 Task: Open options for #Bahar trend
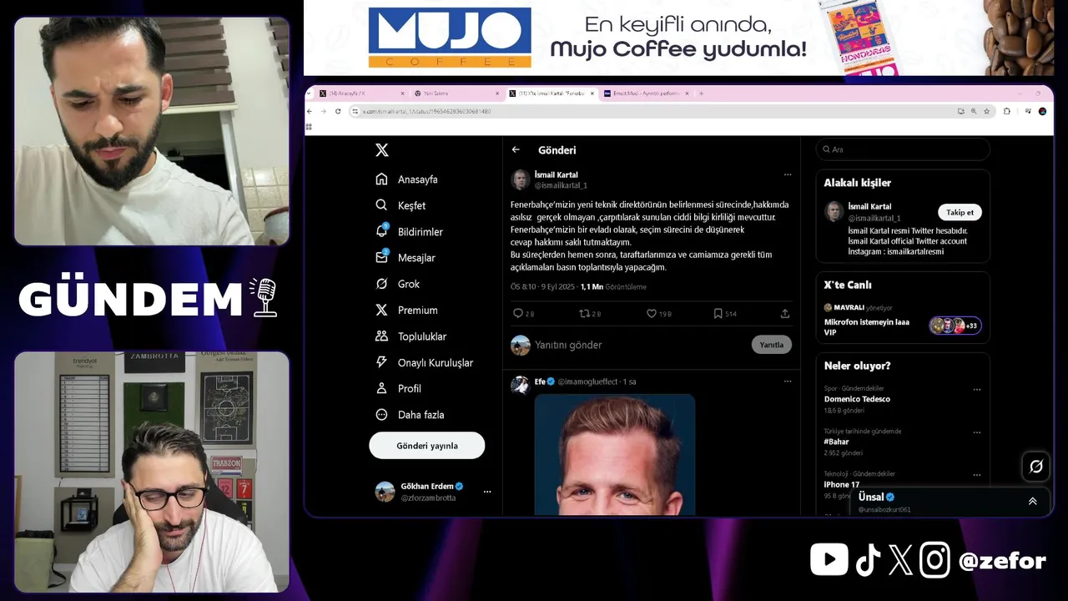pyautogui.click(x=977, y=432)
